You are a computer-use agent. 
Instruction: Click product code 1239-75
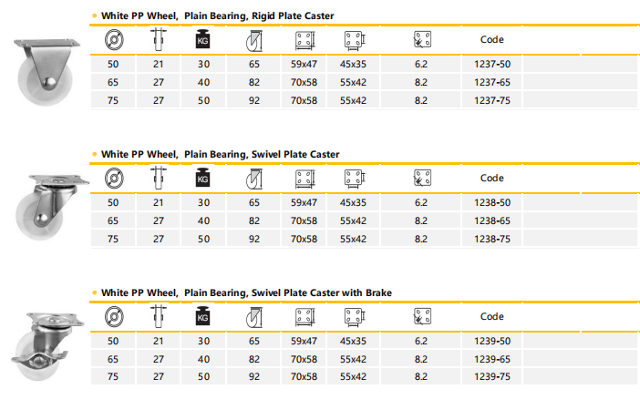pos(491,376)
